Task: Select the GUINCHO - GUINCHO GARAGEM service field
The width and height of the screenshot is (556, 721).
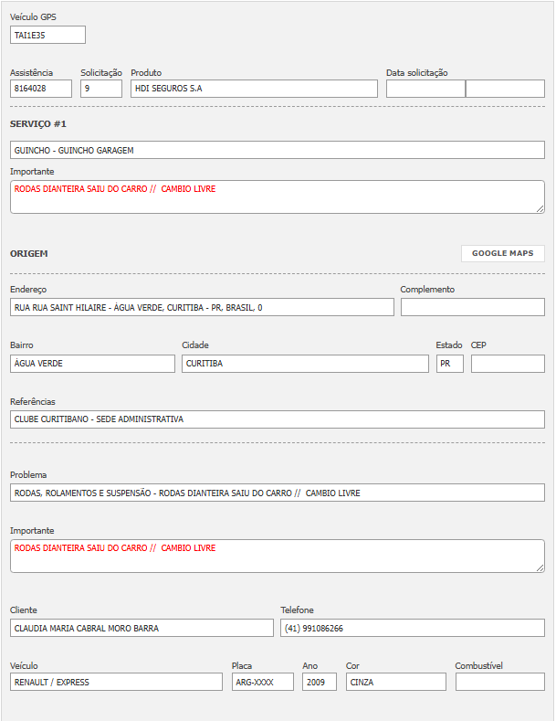Action: 277,150
